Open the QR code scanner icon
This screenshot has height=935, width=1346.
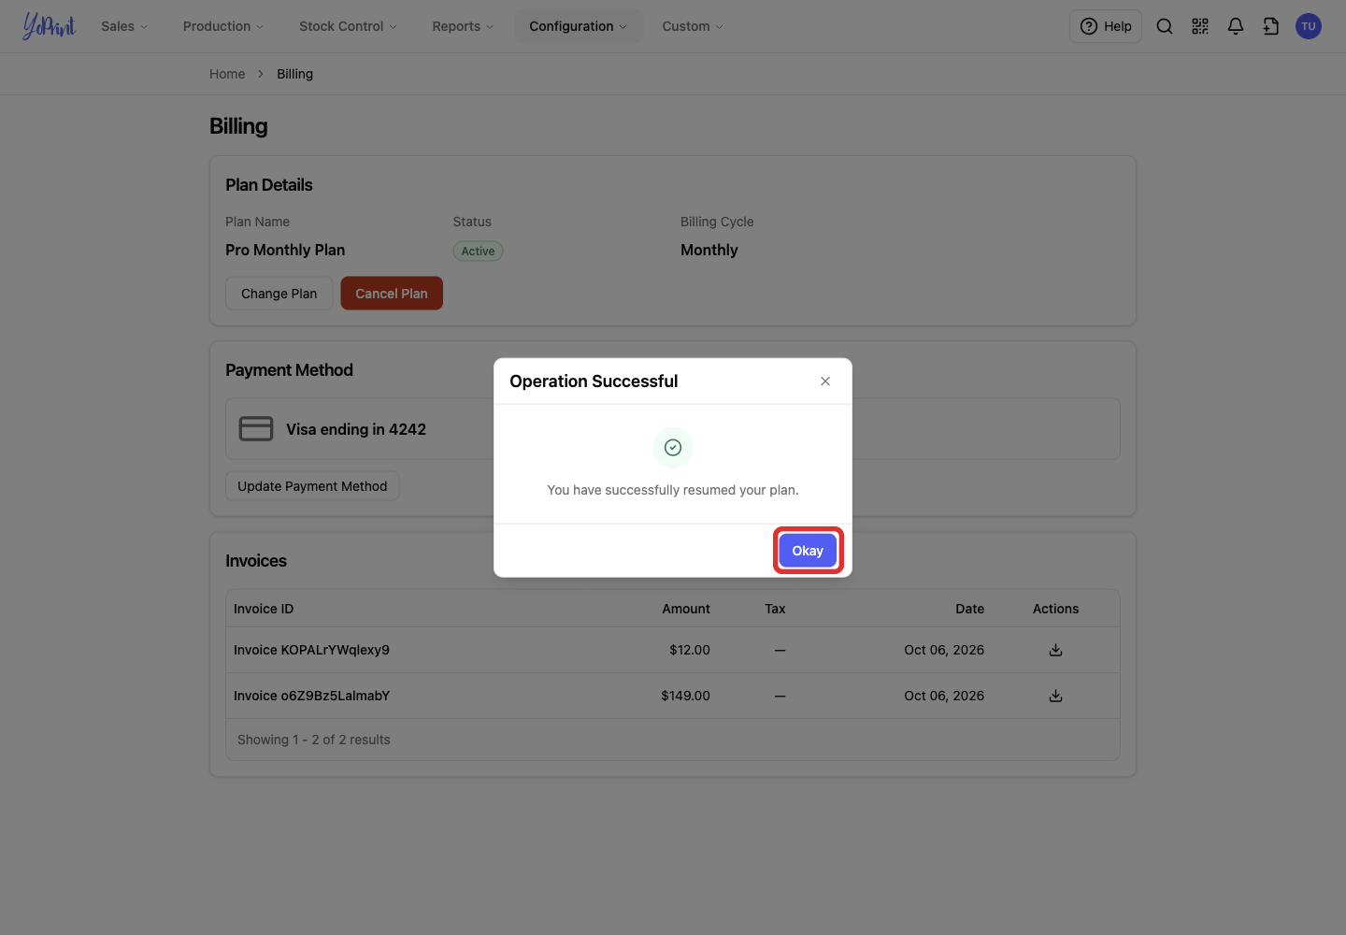[x=1200, y=26]
